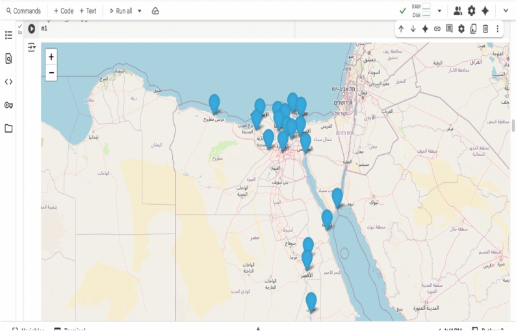516x331 pixels.
Task: Open cell more options three-dot menu
Action: point(498,29)
